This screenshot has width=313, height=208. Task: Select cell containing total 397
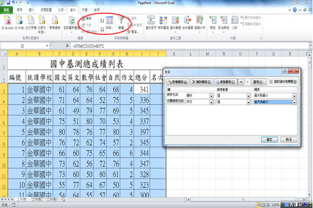(x=142, y=131)
